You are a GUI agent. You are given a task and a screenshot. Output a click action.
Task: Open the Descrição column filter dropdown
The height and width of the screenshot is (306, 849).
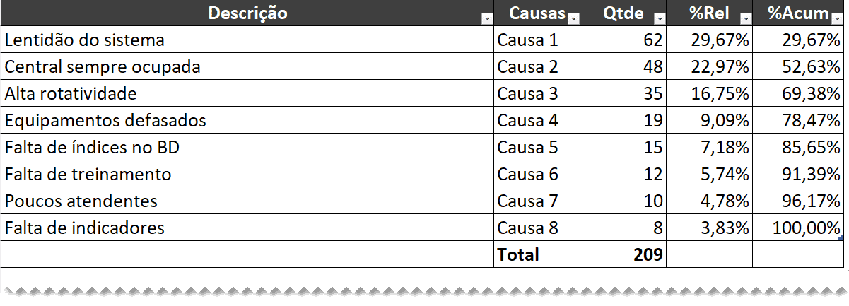coord(486,18)
